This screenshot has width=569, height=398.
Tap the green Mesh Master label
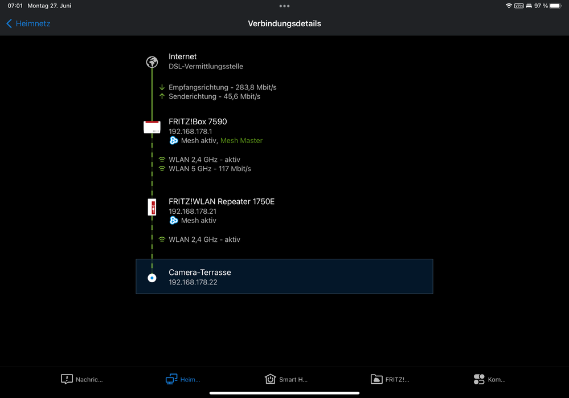241,140
